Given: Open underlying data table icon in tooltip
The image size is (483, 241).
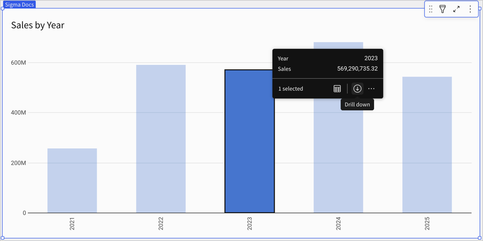Looking at the screenshot, I should [x=338, y=89].
